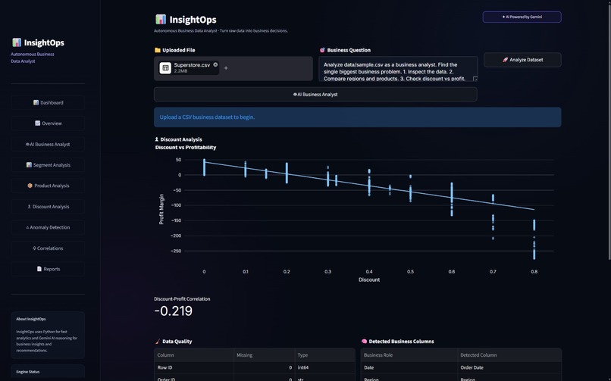Click the About InsightOps card
611x381 pixels.
point(48,335)
